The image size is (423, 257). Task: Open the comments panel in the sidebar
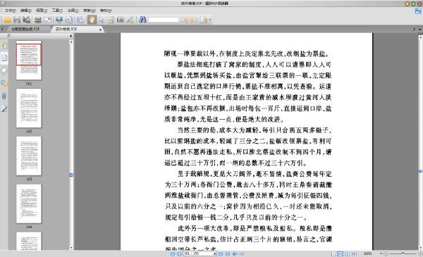point(4,83)
